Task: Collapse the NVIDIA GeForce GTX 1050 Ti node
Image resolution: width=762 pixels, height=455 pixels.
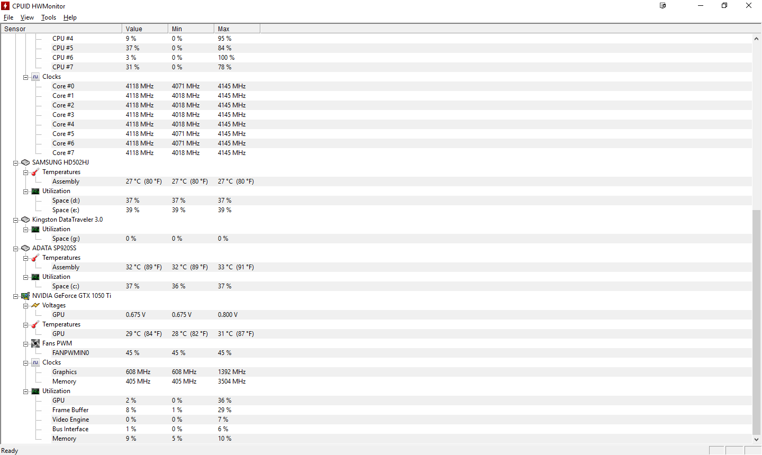Action: (x=16, y=296)
